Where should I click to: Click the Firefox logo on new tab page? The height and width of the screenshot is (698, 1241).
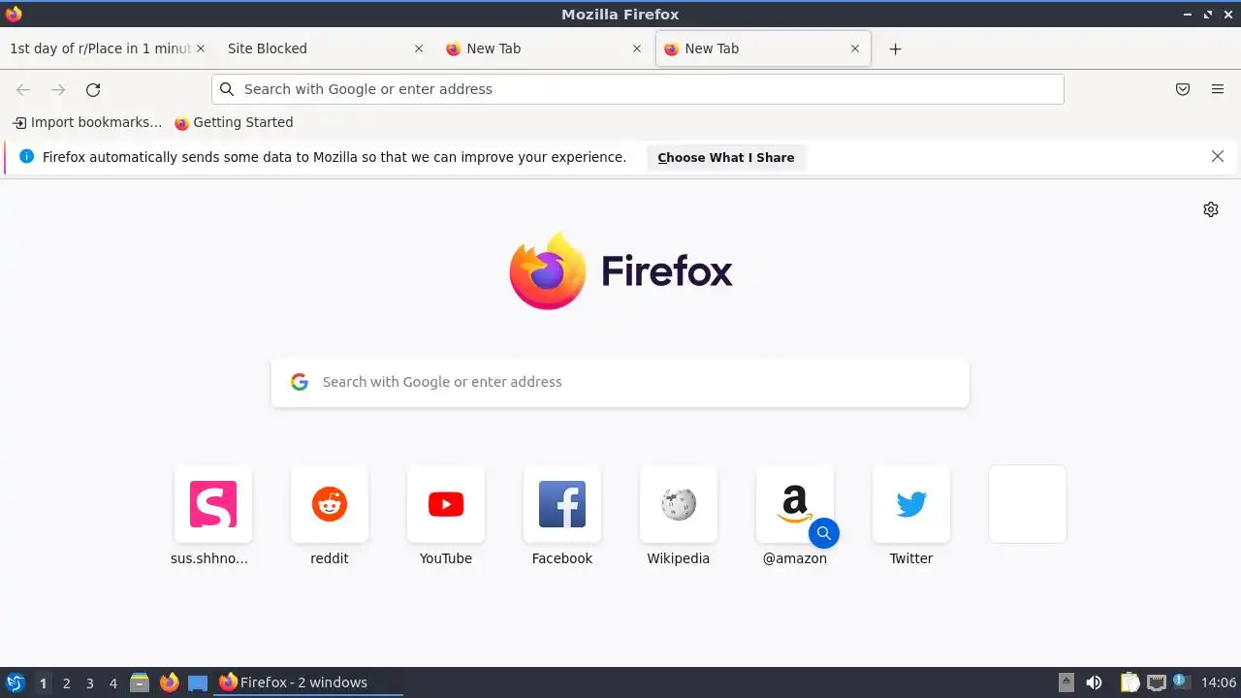(548, 271)
